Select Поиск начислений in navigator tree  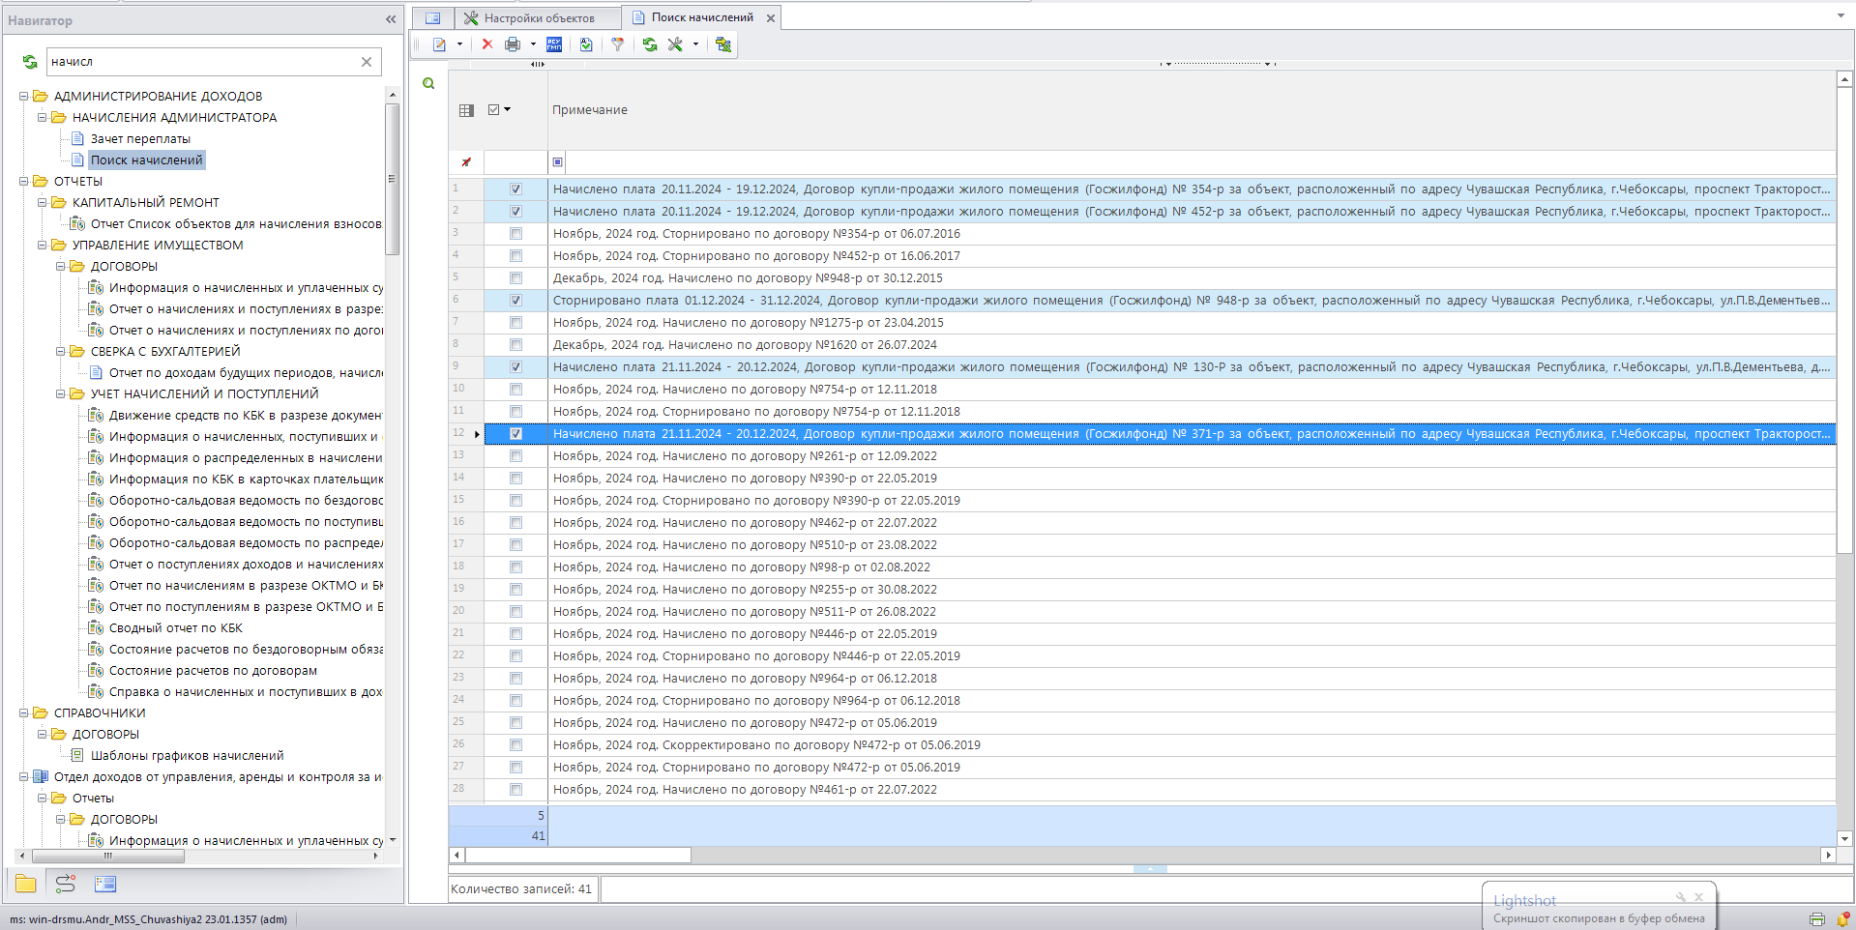(x=146, y=160)
